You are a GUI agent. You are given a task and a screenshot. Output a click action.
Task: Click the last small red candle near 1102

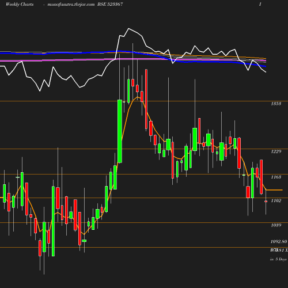point(266,202)
